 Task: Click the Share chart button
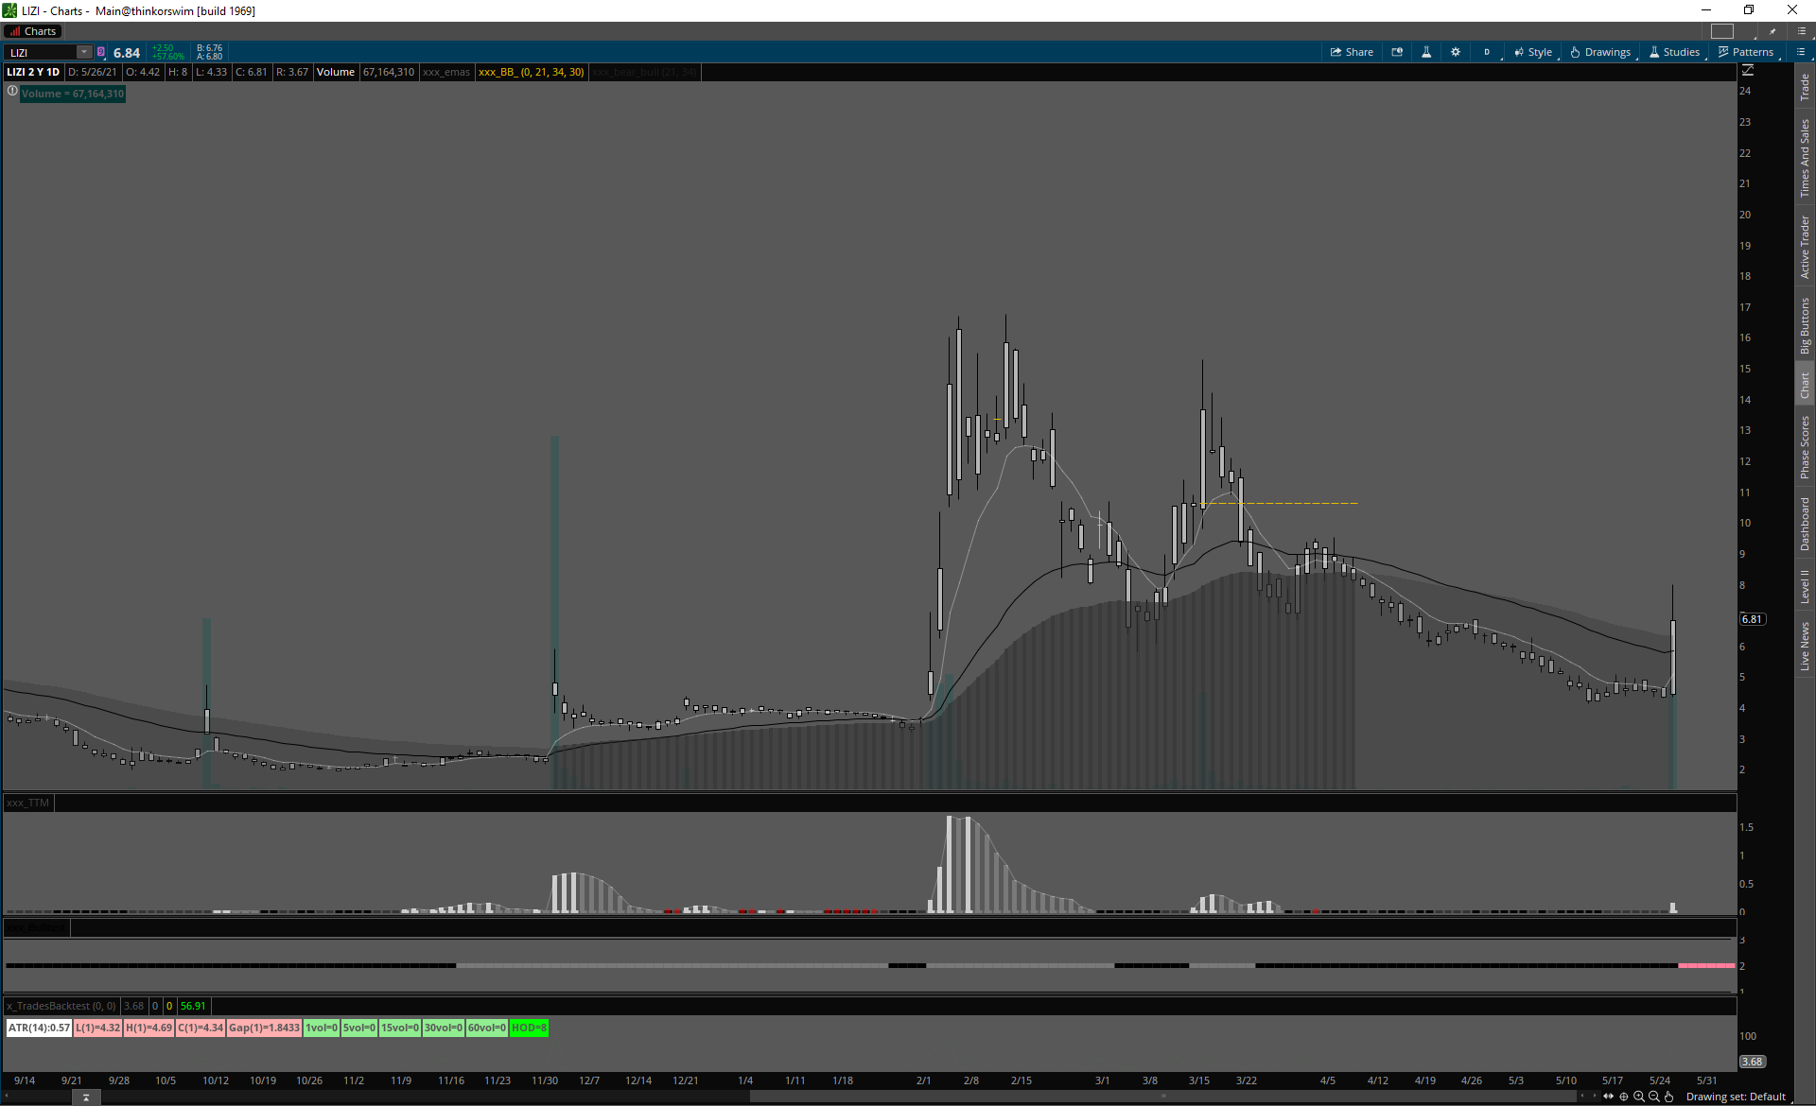(1352, 52)
